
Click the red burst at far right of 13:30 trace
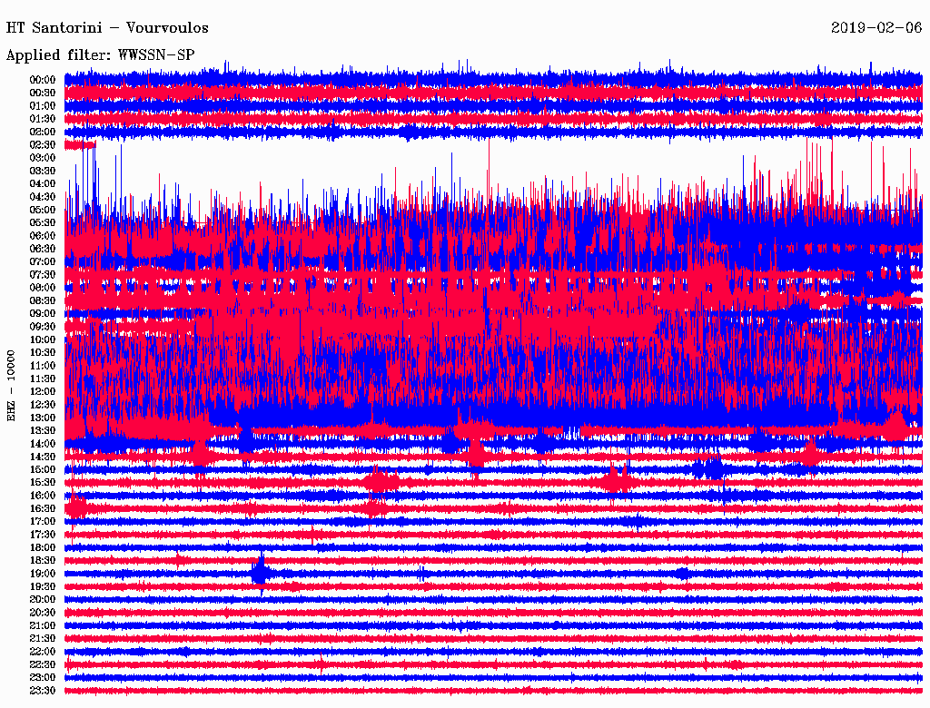895,427
